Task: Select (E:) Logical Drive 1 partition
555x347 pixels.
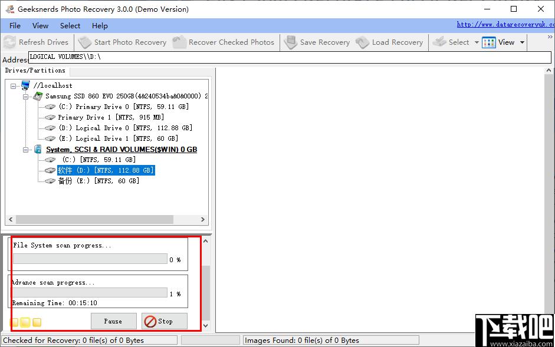Action: (x=124, y=138)
